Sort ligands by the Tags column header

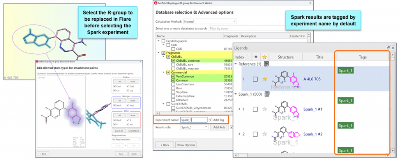[x=362, y=57]
